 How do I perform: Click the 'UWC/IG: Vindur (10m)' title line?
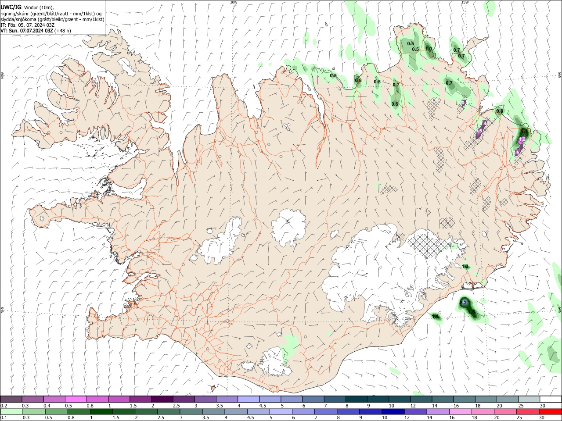point(27,7)
